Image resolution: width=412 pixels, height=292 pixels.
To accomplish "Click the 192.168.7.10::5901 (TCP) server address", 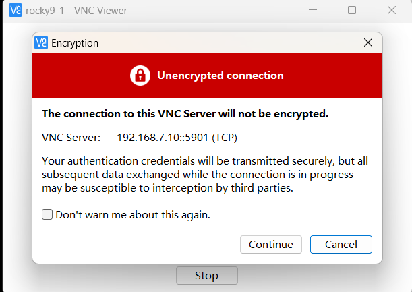I will (x=177, y=137).
